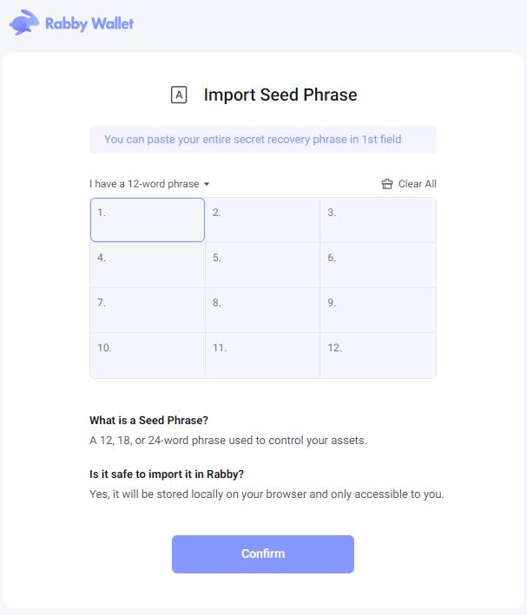
Task: Click the Clear All broom icon
Action: 387,184
